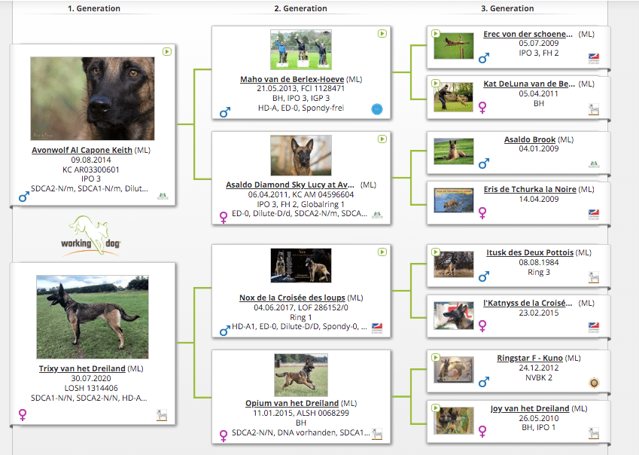Click the video icon on Ringstar F - Kuno card
This screenshot has height=455, width=639.
point(436,358)
